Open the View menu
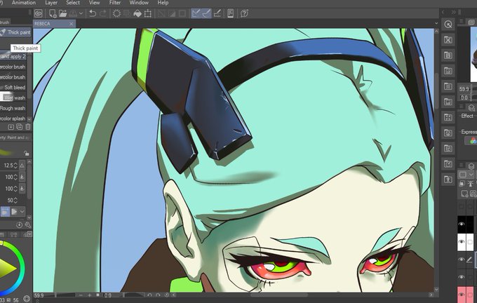This screenshot has width=477, height=303. click(94, 3)
